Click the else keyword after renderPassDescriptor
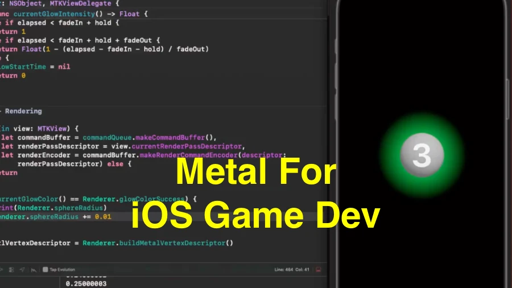512x288 pixels. click(115, 164)
